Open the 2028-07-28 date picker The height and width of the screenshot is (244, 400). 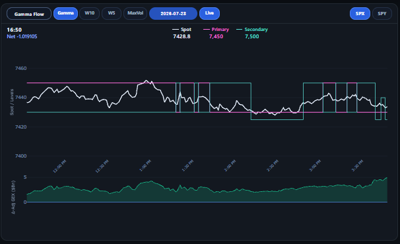click(173, 13)
